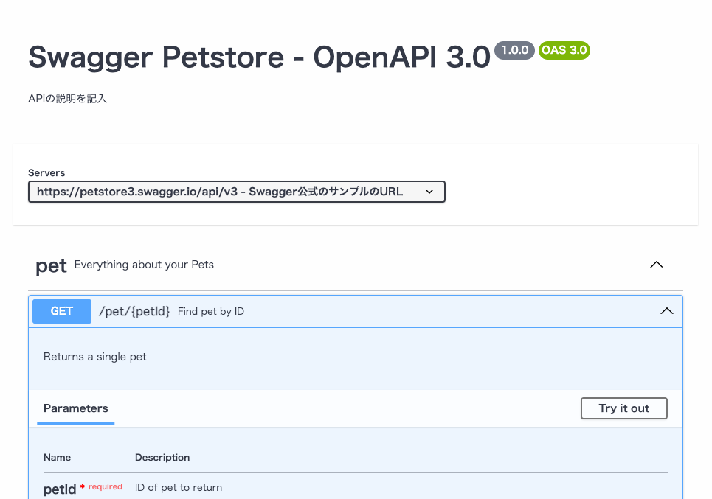Click the green OAS 3.0 badge
Viewport: 712px width, 499px height.
click(x=564, y=50)
